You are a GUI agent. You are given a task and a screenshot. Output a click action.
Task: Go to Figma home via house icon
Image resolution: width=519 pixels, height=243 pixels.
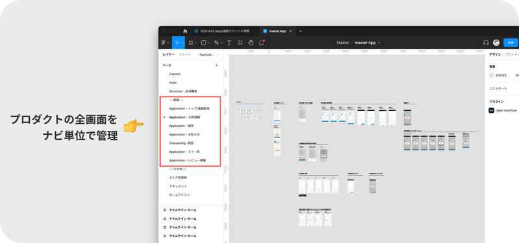185,31
